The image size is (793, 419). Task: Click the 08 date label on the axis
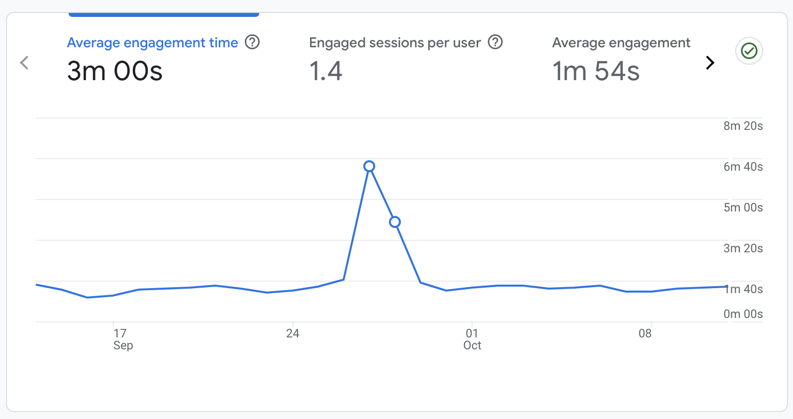(x=645, y=334)
